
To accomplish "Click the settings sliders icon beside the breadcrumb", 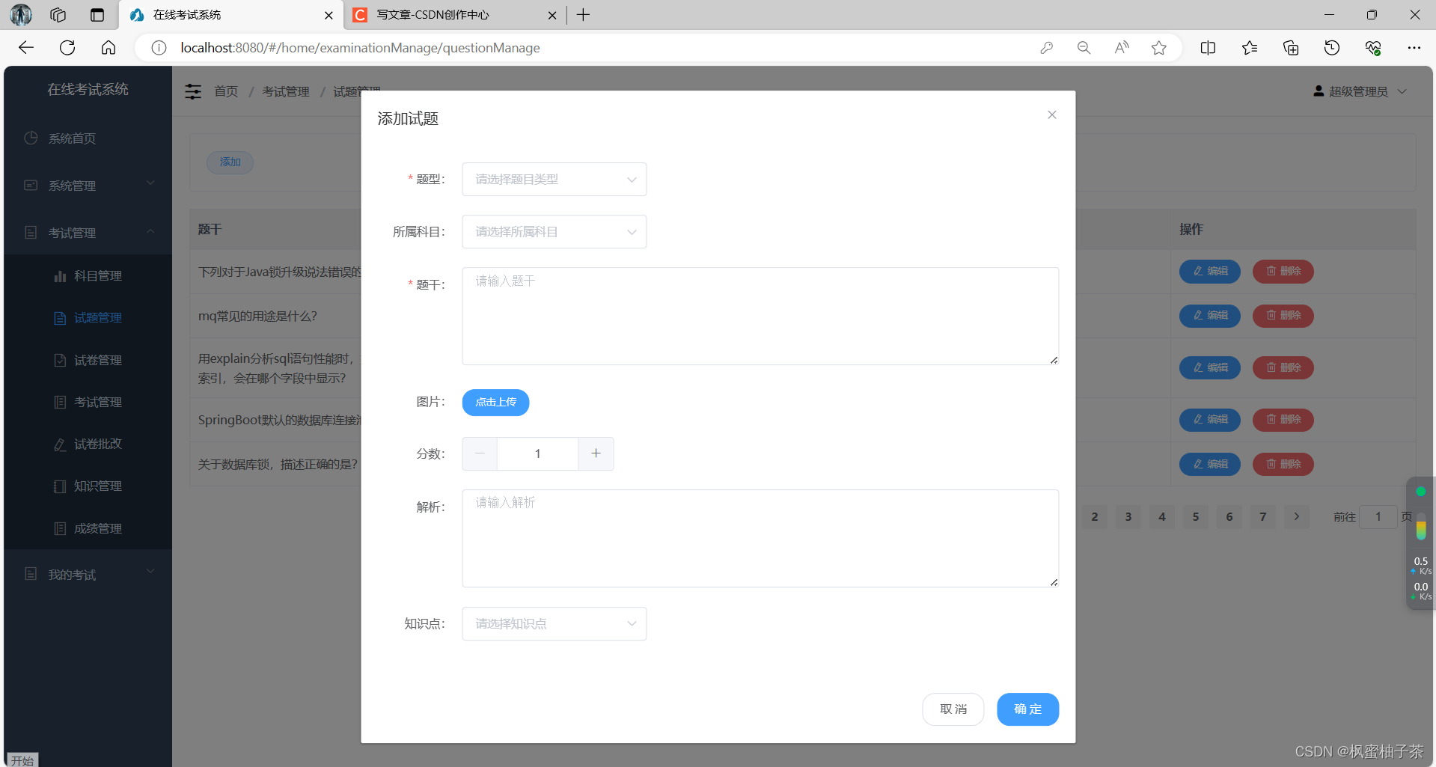I will pos(193,91).
